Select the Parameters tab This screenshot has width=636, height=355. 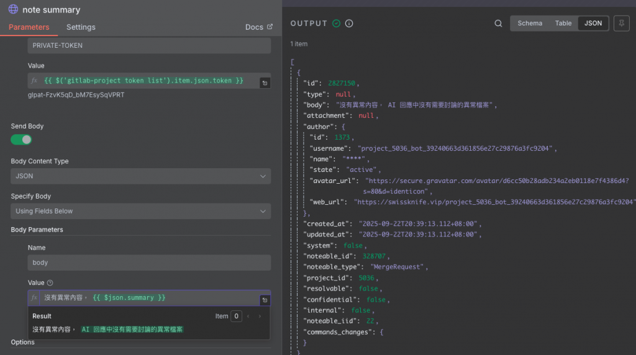pyautogui.click(x=29, y=27)
